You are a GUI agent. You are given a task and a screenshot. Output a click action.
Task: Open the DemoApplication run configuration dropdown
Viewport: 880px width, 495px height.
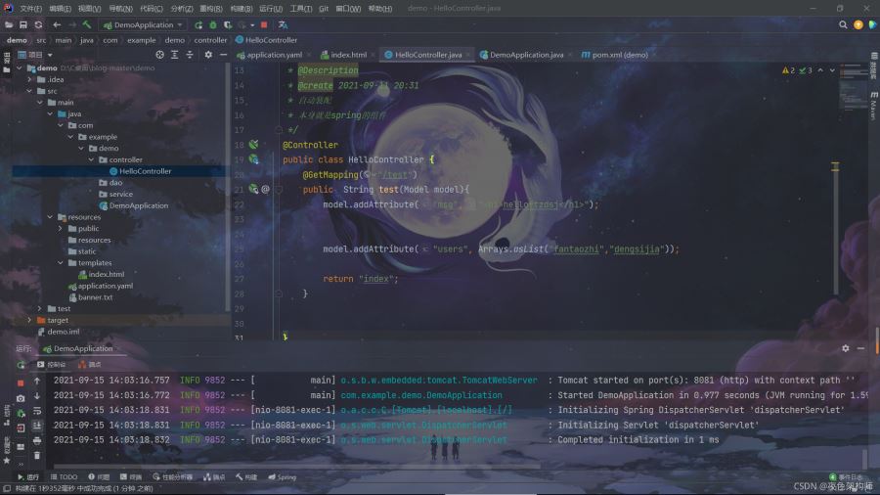pos(143,24)
